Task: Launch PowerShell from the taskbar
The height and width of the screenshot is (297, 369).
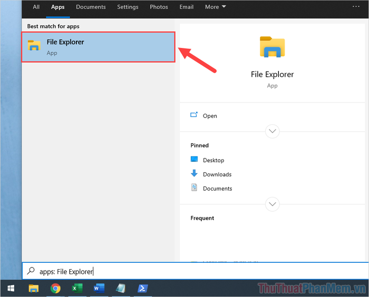Action: 143,288
